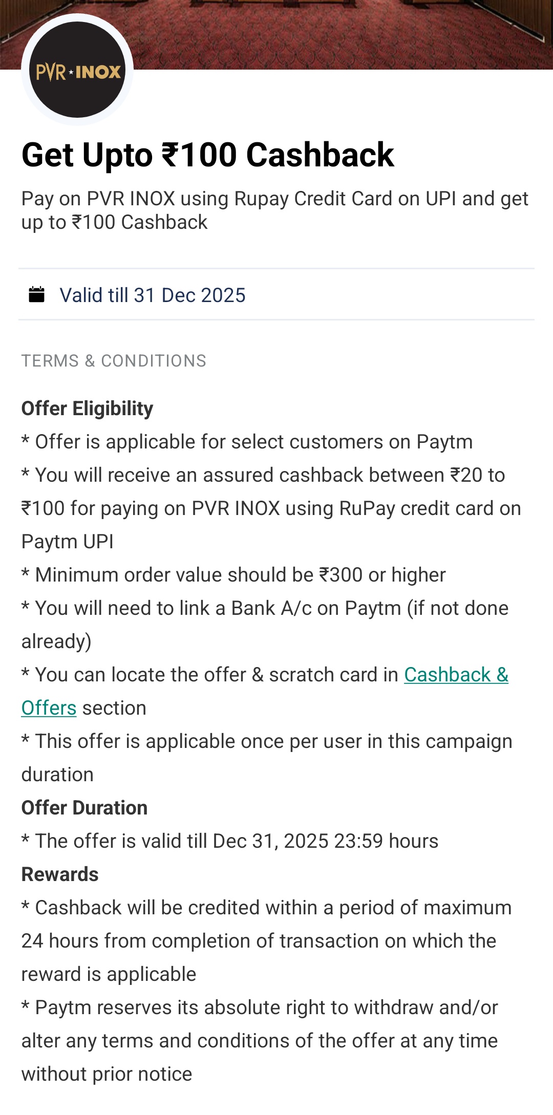
Task: Tap the Rupay Credit Card offer description
Action: pos(274,210)
